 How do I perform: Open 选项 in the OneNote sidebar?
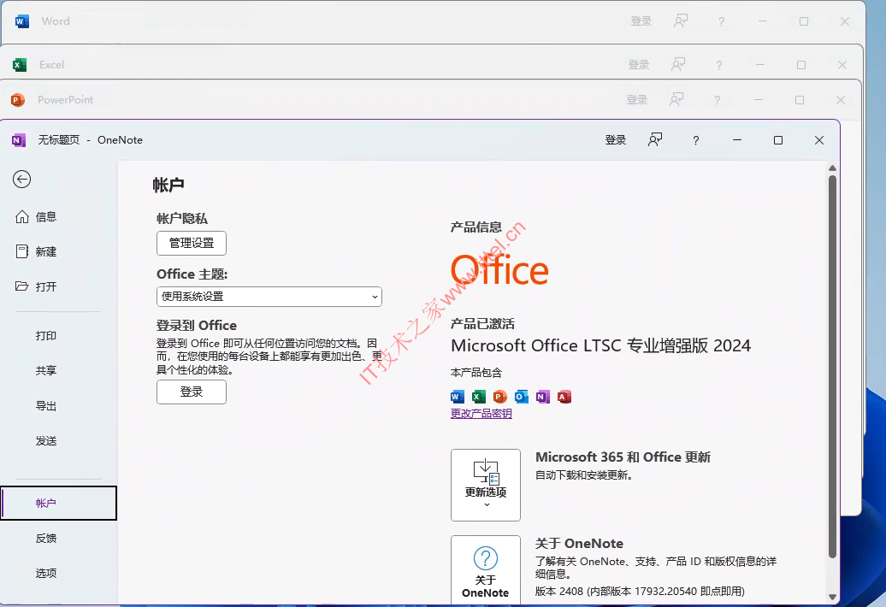(x=46, y=574)
